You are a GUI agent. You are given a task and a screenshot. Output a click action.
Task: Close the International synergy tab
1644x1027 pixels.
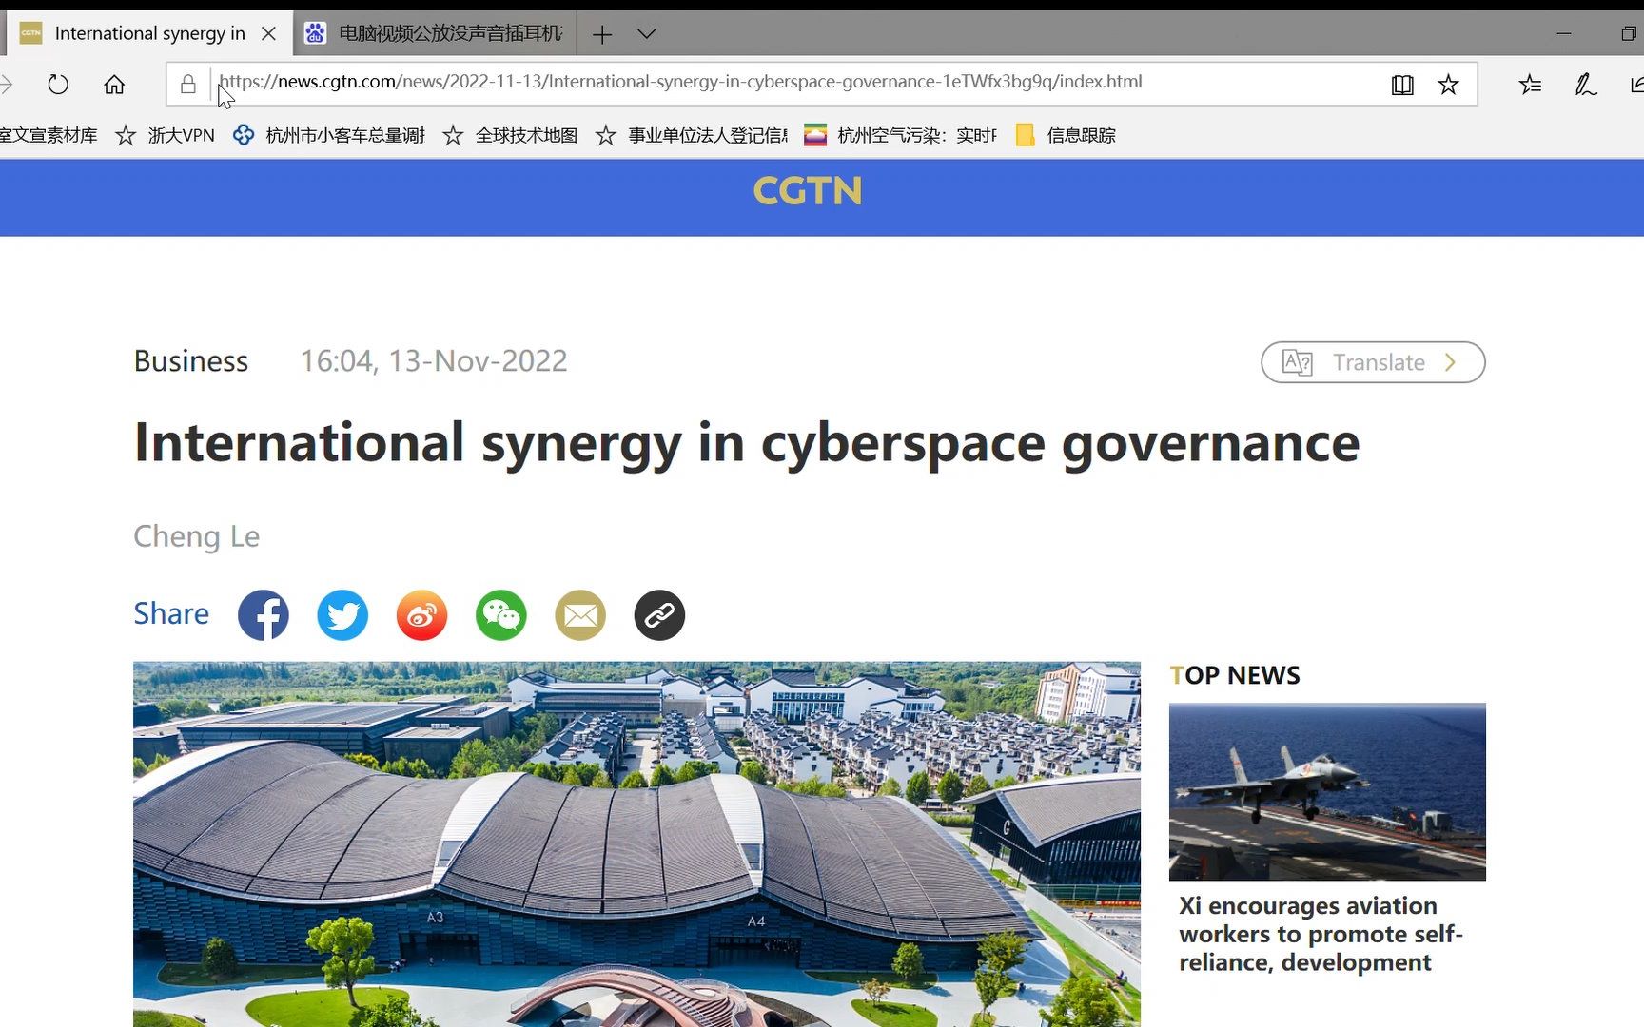pos(269,33)
